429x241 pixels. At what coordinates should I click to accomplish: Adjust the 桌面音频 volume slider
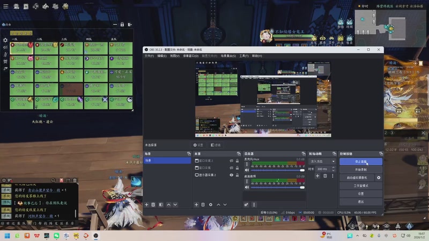278,187
